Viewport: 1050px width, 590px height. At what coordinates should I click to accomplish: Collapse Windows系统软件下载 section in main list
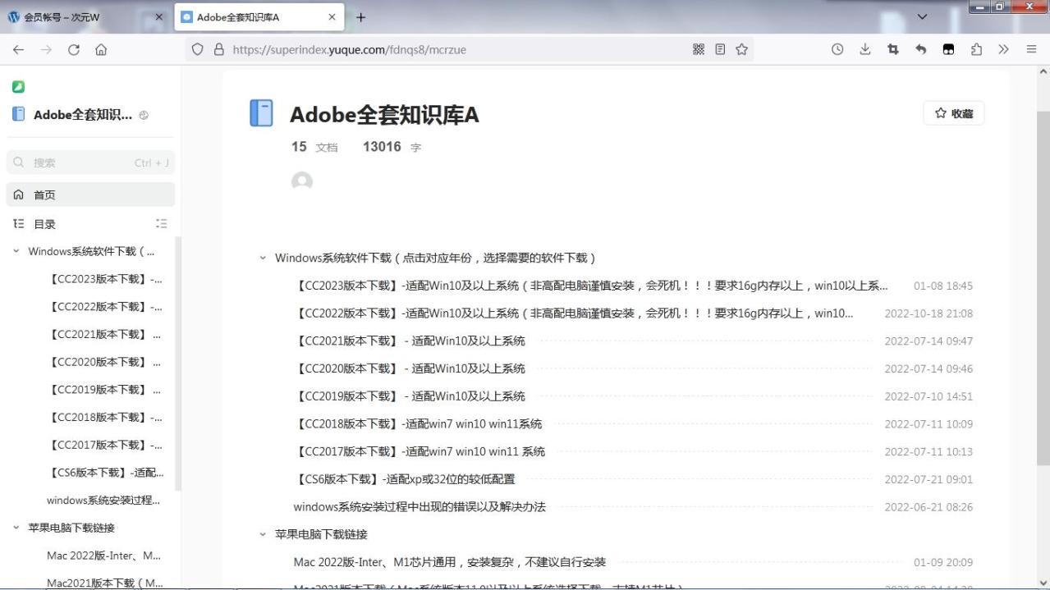263,258
